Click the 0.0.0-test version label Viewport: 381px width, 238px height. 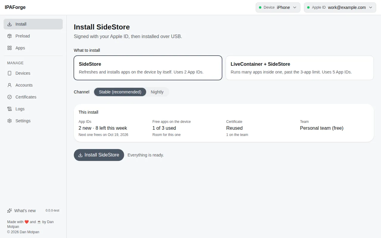tap(52, 211)
